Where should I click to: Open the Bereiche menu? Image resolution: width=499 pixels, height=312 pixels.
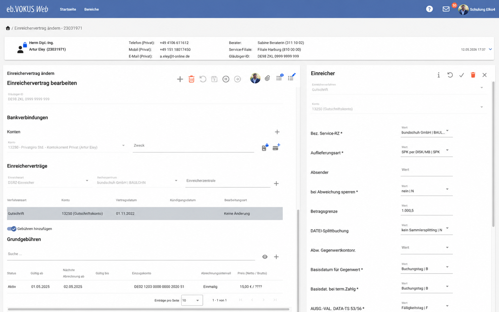[92, 9]
